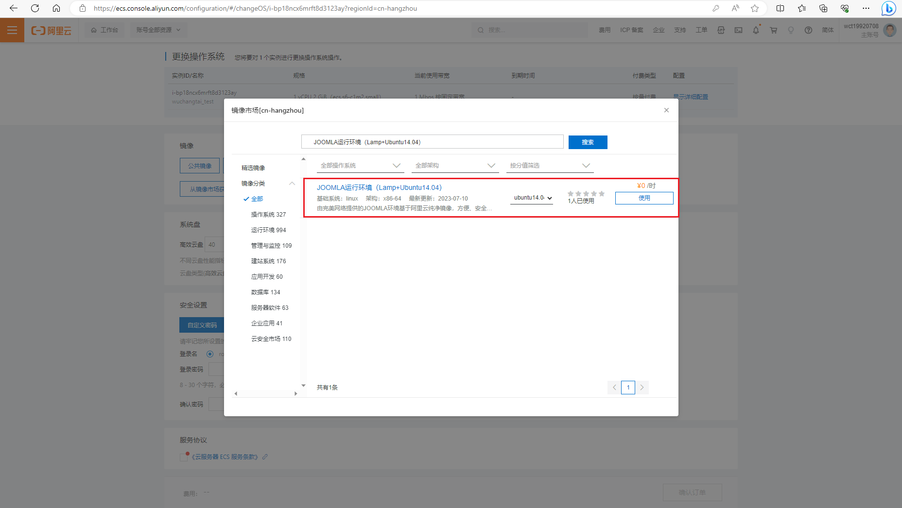Collapse the 镜像分类 category section
This screenshot has height=508, width=902.
tap(292, 183)
